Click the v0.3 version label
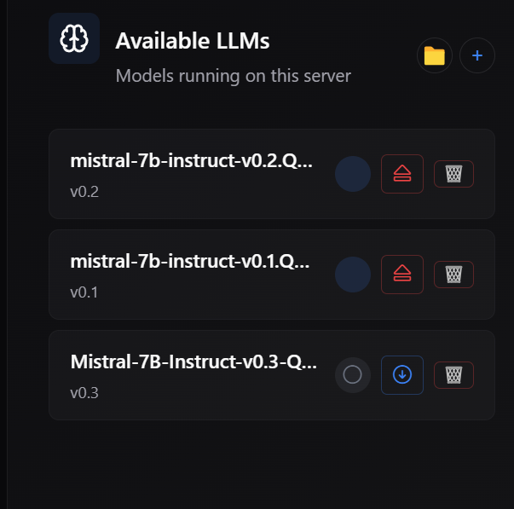This screenshot has height=509, width=514. coord(84,393)
